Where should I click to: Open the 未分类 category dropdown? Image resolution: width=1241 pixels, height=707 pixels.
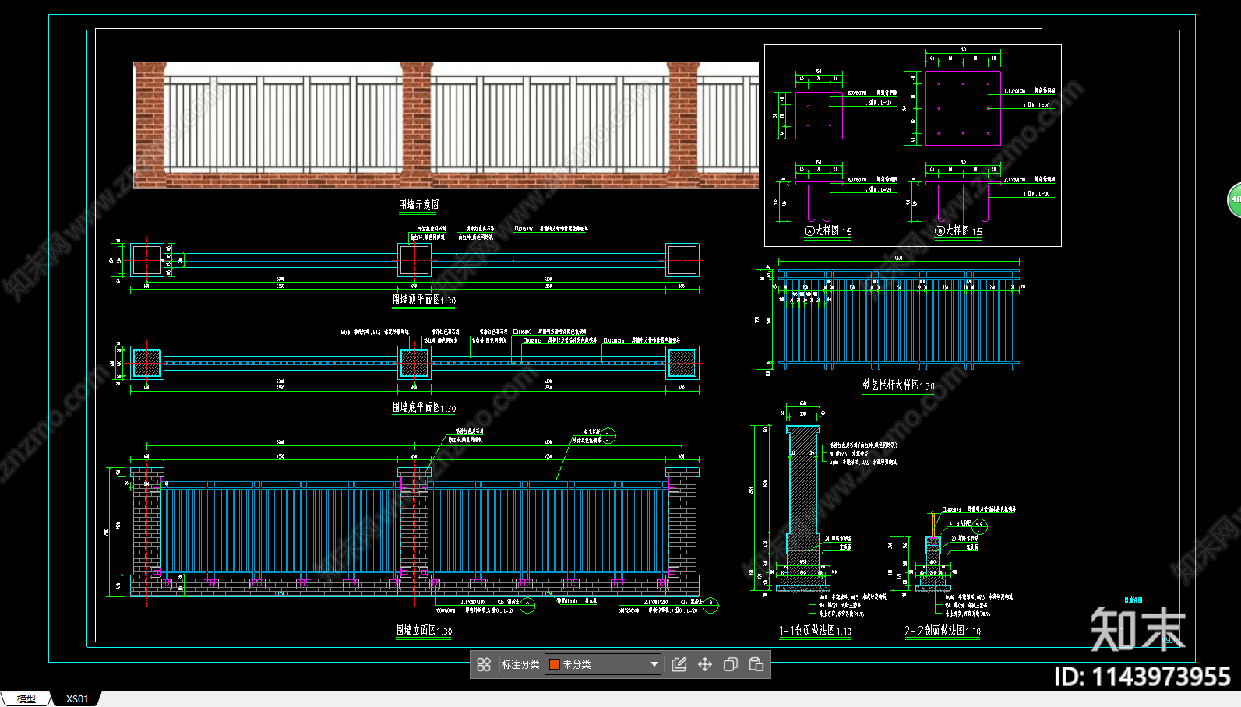tap(654, 664)
